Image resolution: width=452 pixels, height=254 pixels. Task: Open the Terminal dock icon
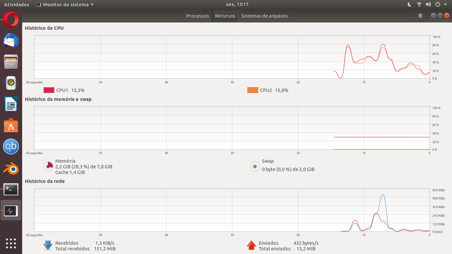(11, 190)
